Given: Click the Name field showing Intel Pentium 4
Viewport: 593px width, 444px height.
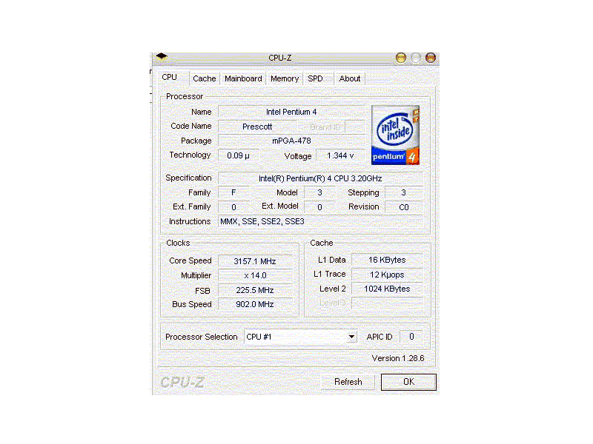Looking at the screenshot, I should pos(291,112).
